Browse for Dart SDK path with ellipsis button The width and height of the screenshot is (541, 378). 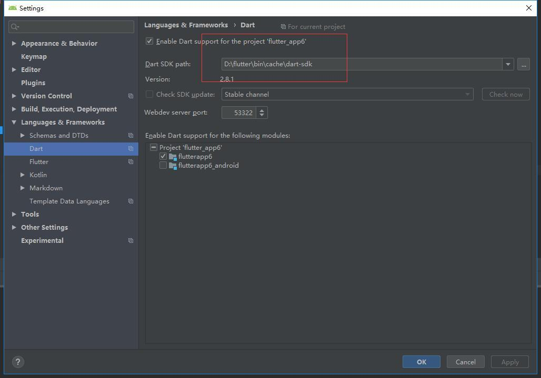pyautogui.click(x=524, y=64)
